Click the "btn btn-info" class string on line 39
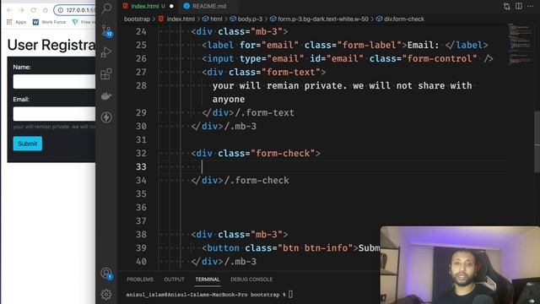Viewport: 540px width, 304px height. coord(316,247)
